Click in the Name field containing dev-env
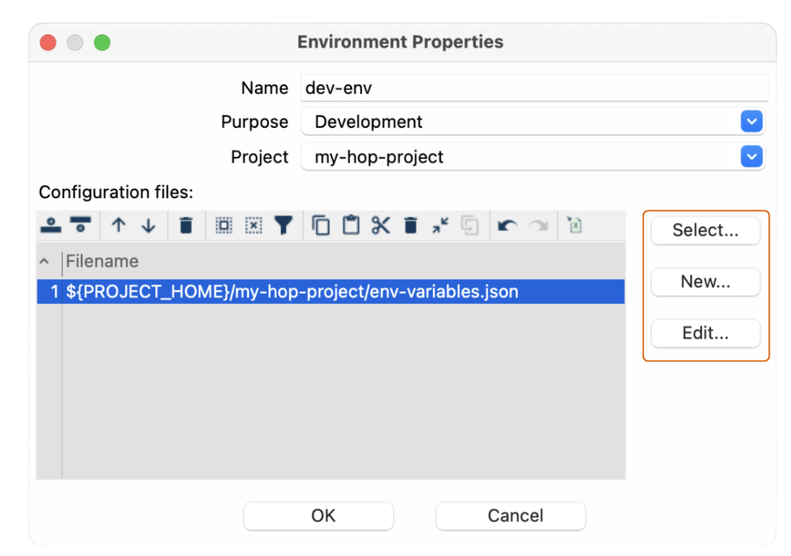 click(x=533, y=88)
